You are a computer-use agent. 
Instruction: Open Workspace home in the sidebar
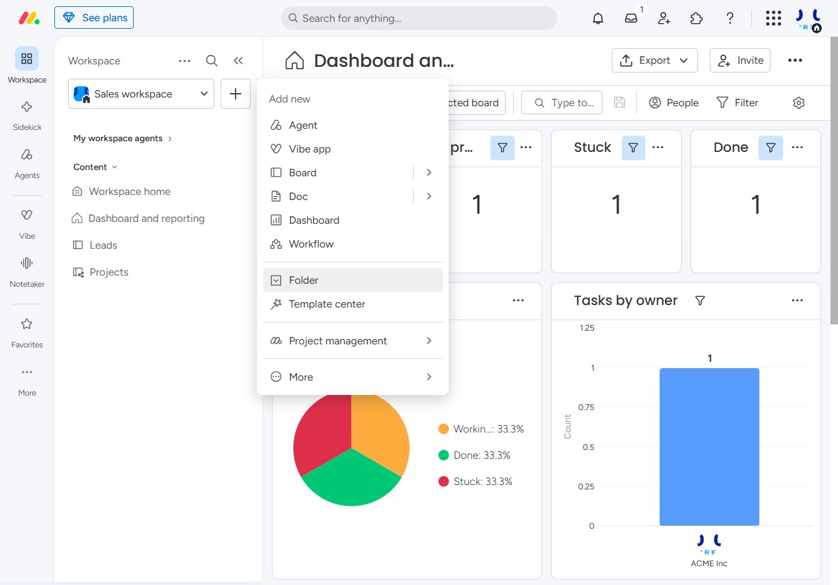[x=129, y=191]
